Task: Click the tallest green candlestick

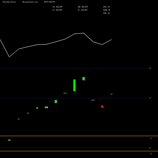Action: (74, 85)
